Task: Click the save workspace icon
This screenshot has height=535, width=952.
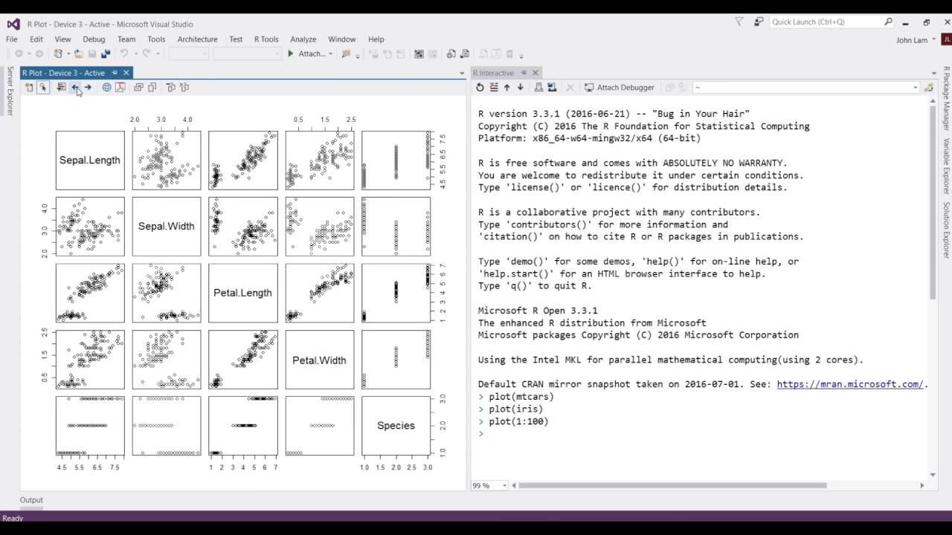Action: pos(552,88)
